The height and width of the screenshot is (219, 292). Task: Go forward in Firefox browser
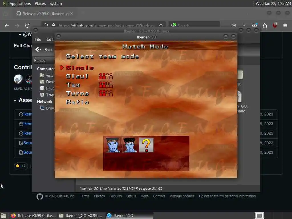pos(17,26)
